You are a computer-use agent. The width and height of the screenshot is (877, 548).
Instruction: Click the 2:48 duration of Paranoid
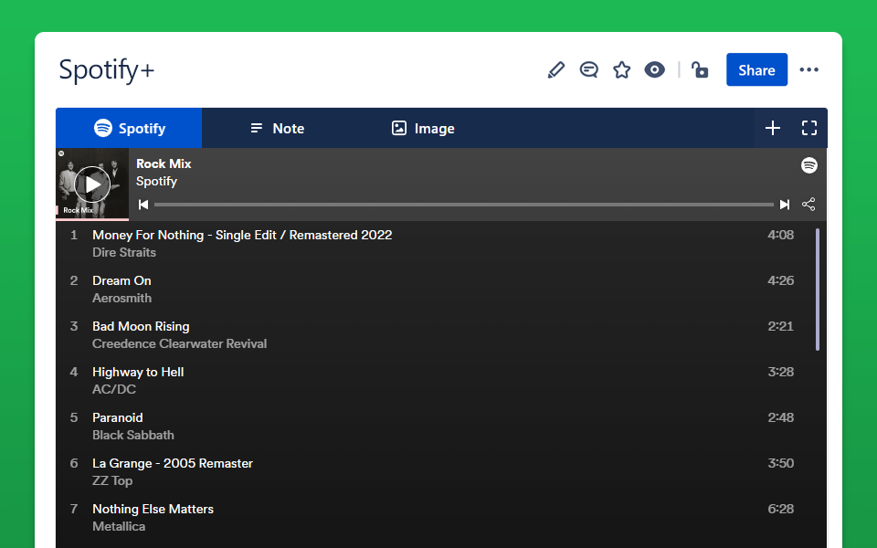pyautogui.click(x=781, y=417)
